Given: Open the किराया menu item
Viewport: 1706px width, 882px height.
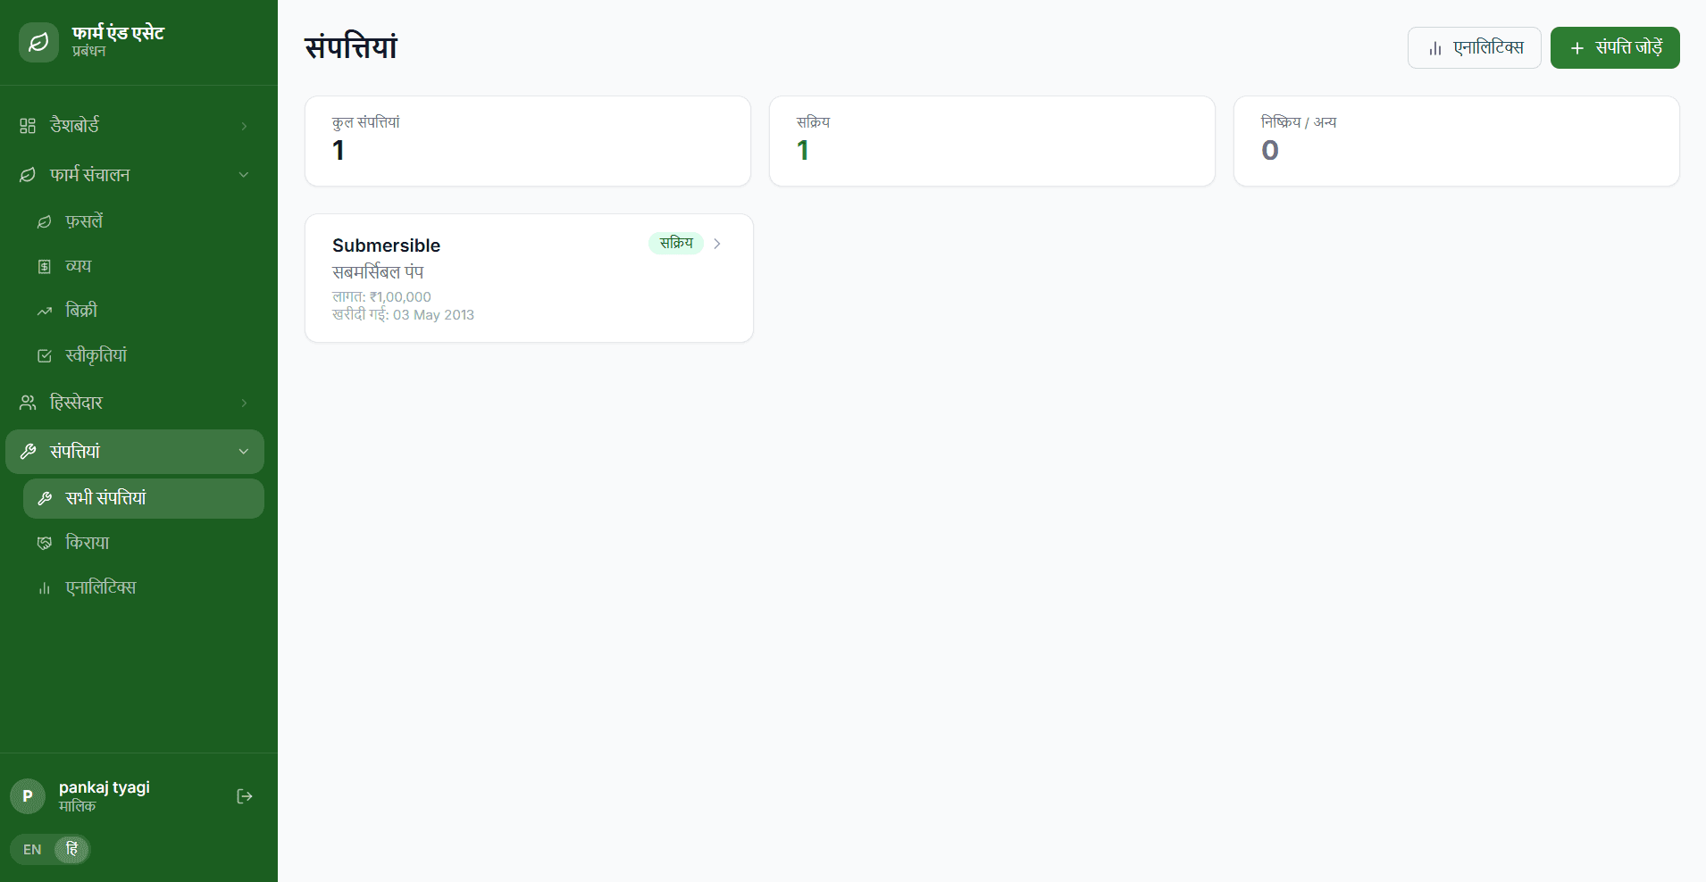Looking at the screenshot, I should tap(144, 543).
